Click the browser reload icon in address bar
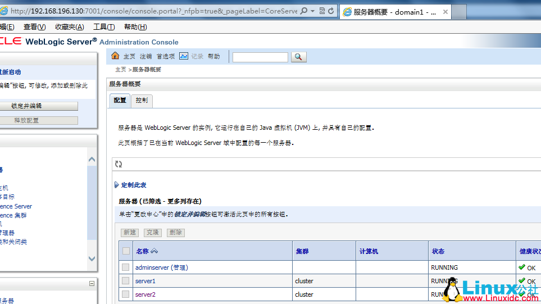 pos(331,11)
